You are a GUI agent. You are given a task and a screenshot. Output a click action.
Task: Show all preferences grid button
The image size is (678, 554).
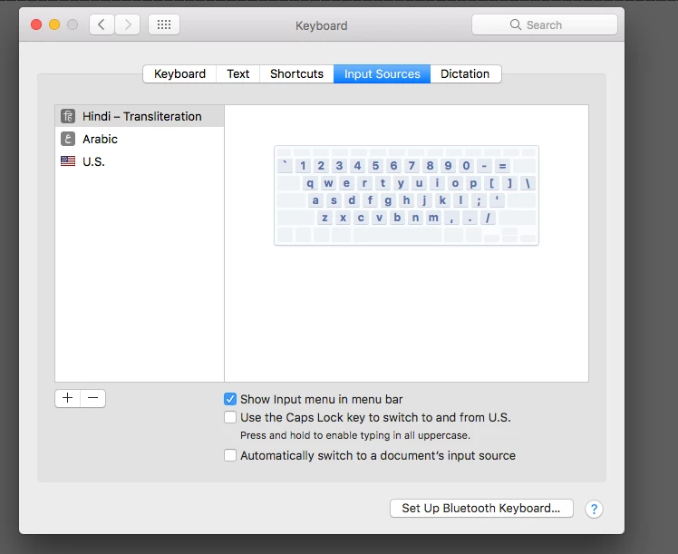tap(164, 24)
